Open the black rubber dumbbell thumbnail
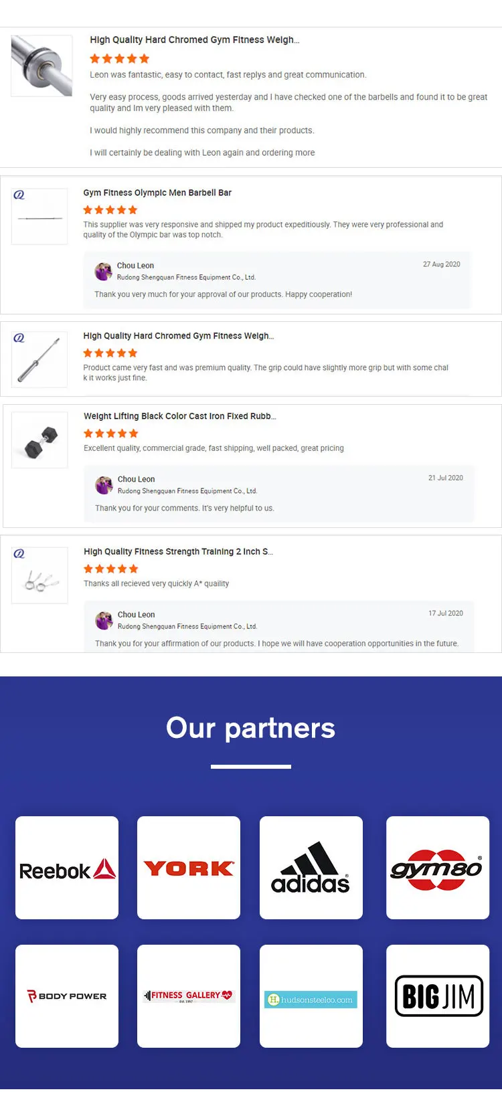This screenshot has height=1120, width=502. tap(40, 440)
